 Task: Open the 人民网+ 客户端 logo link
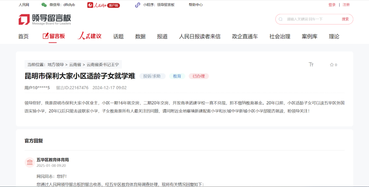pyautogui.click(x=104, y=5)
